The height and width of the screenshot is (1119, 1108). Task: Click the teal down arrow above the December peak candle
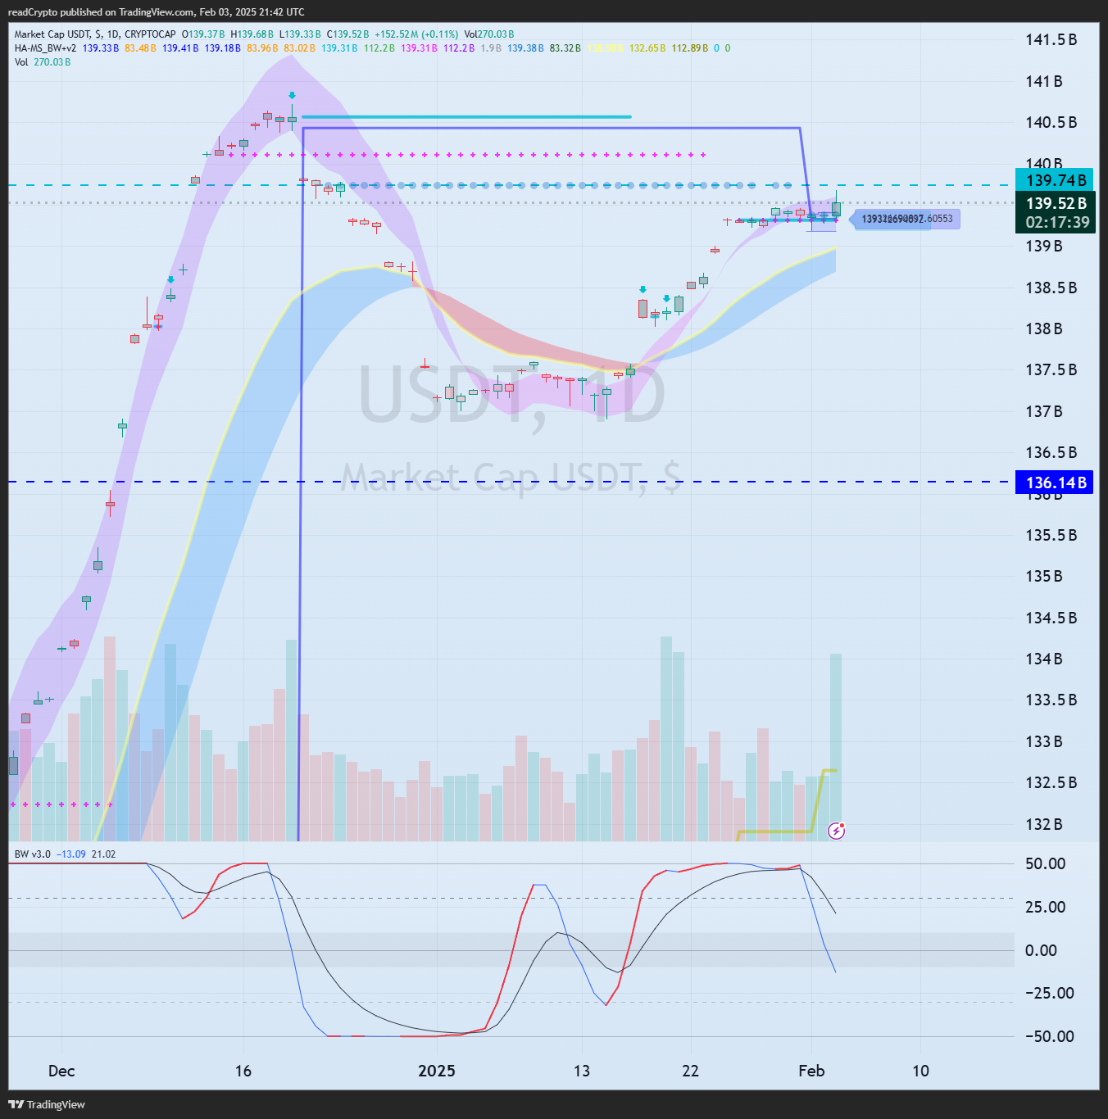point(292,96)
